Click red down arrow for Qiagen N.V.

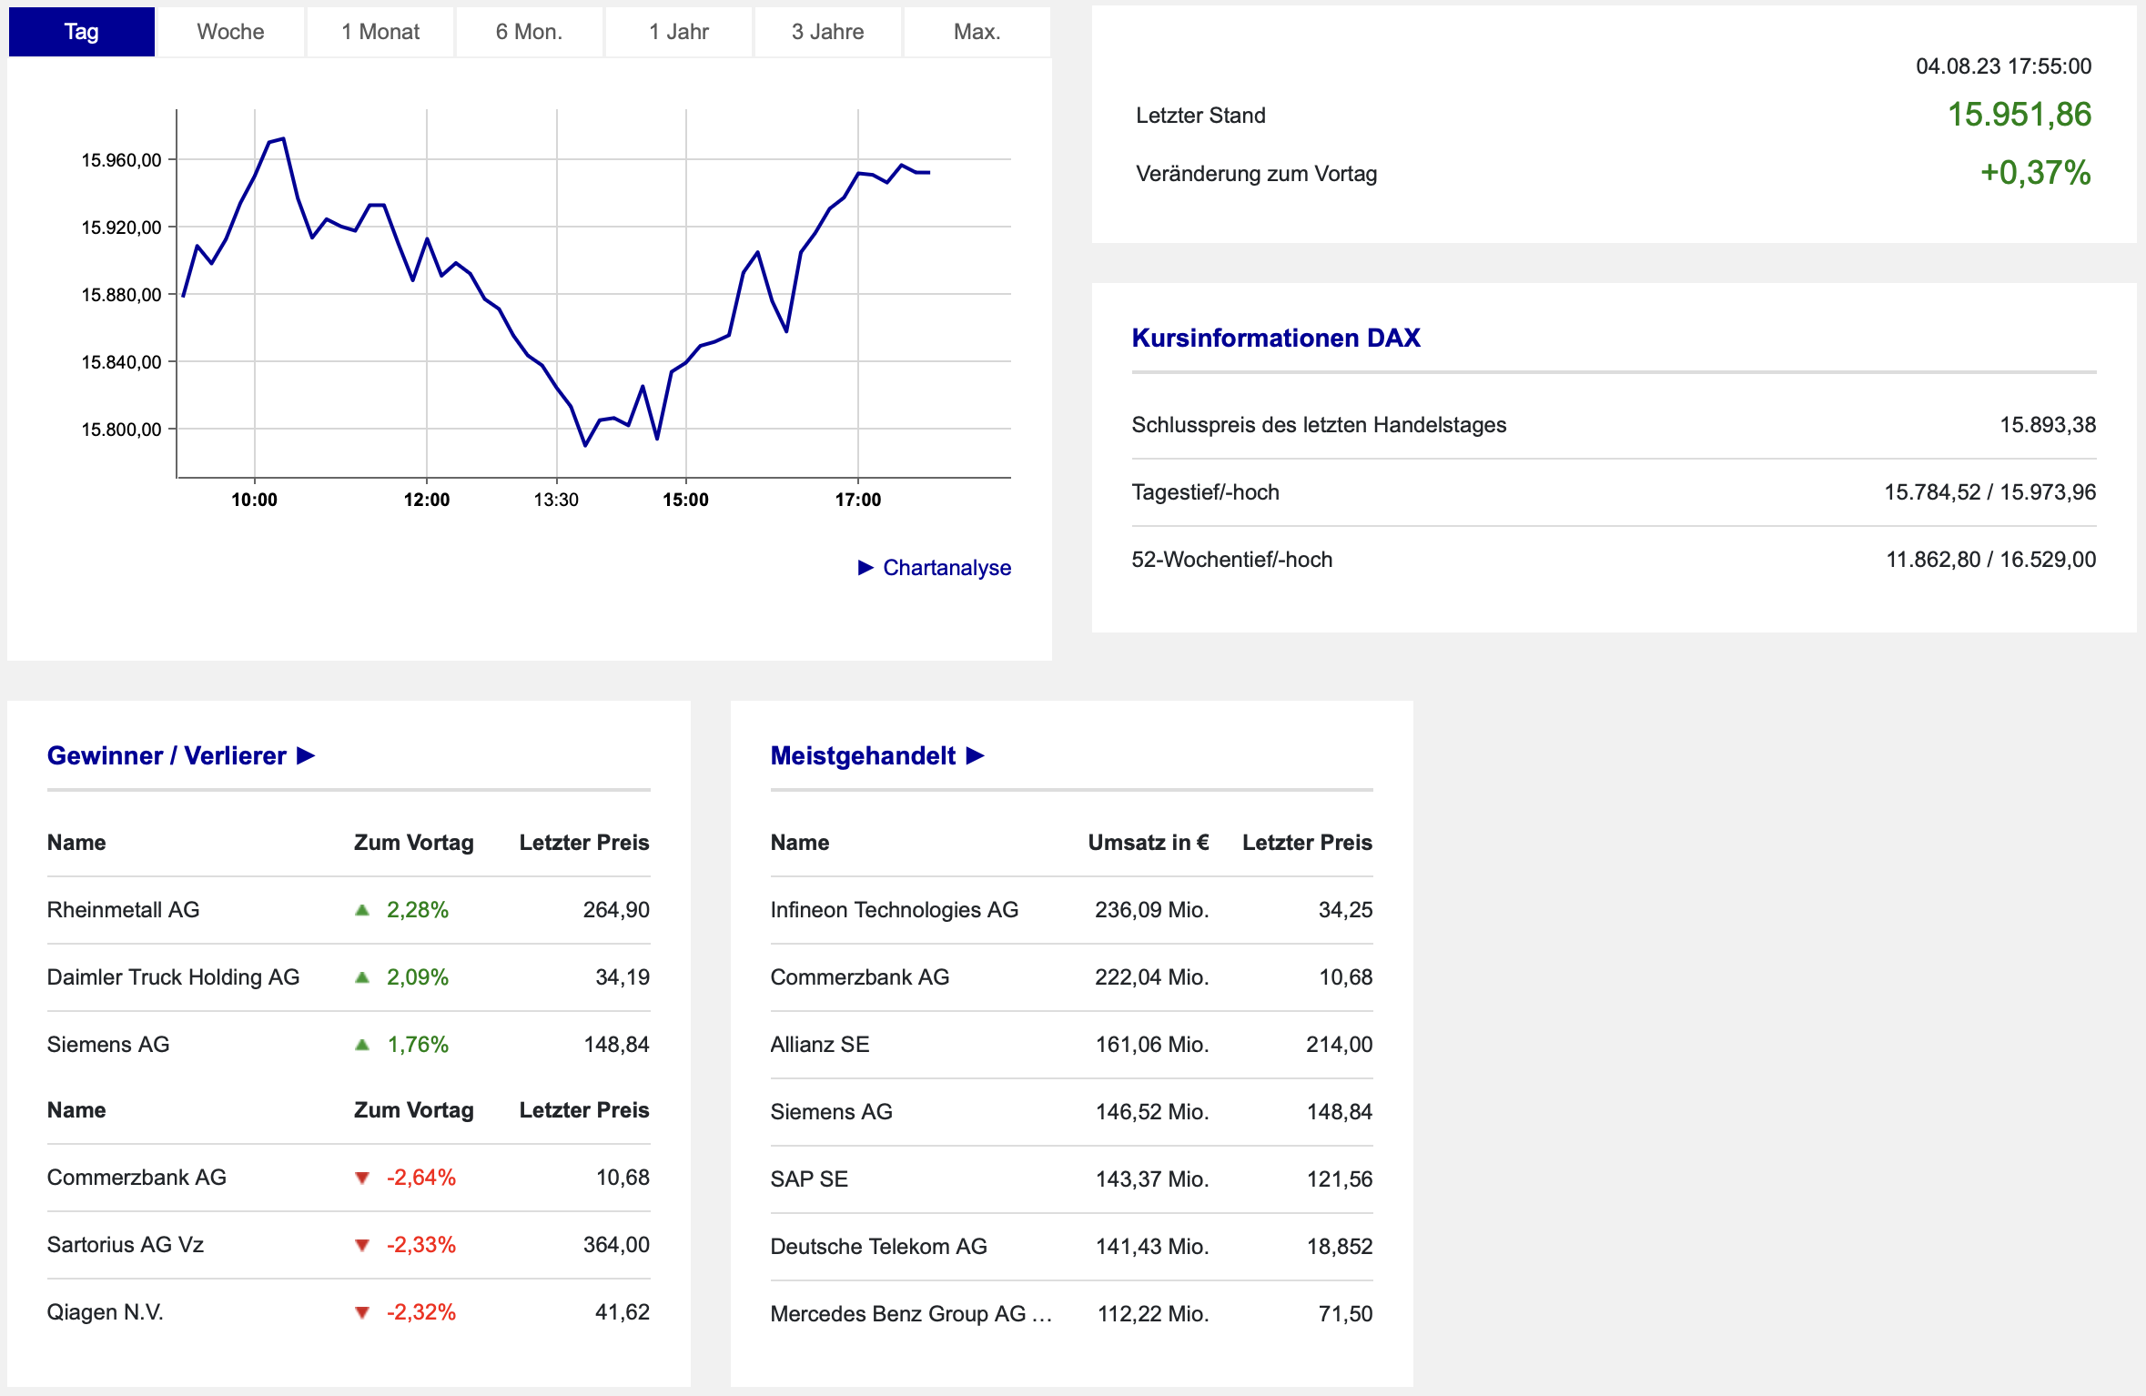pos(362,1312)
